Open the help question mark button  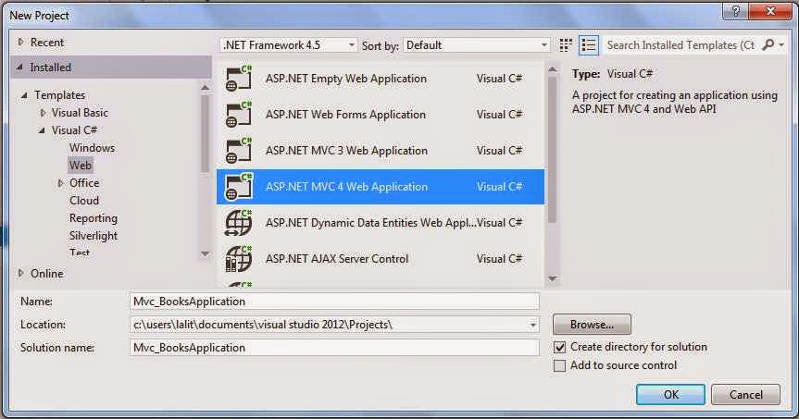pyautogui.click(x=735, y=11)
